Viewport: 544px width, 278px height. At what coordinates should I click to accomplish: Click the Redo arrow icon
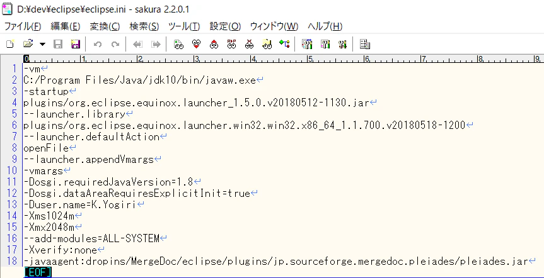pyautogui.click(x=115, y=44)
